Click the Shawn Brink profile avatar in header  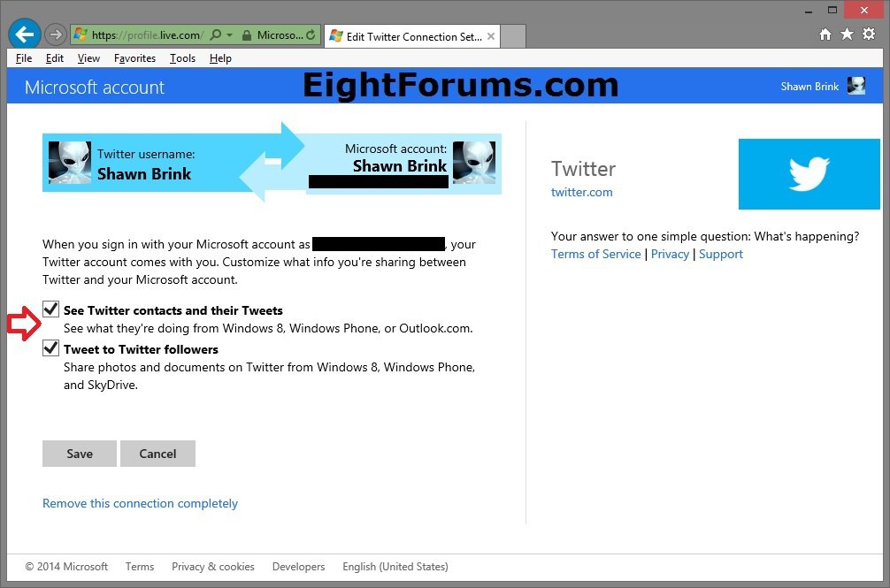tap(855, 86)
